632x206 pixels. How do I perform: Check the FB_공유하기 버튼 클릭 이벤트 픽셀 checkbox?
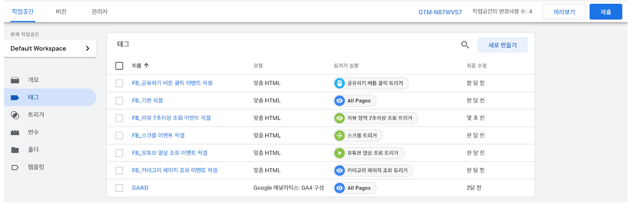119,83
